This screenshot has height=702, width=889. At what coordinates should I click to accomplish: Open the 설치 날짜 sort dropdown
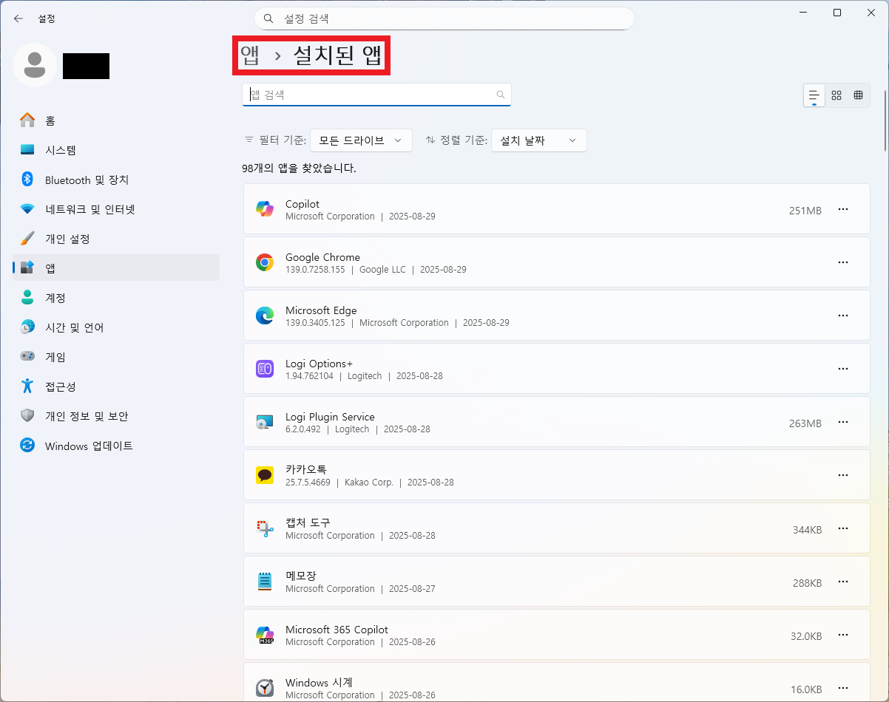click(539, 140)
